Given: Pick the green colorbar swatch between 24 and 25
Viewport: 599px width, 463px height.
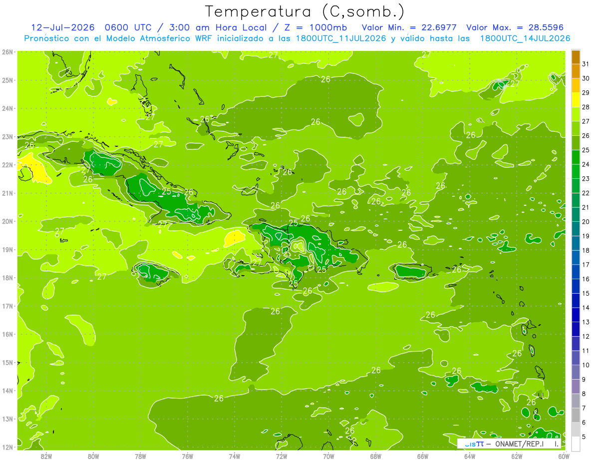Looking at the screenshot, I should [x=576, y=157].
